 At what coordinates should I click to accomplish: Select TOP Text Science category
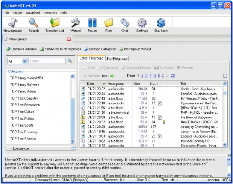pyautogui.click(x=23, y=139)
